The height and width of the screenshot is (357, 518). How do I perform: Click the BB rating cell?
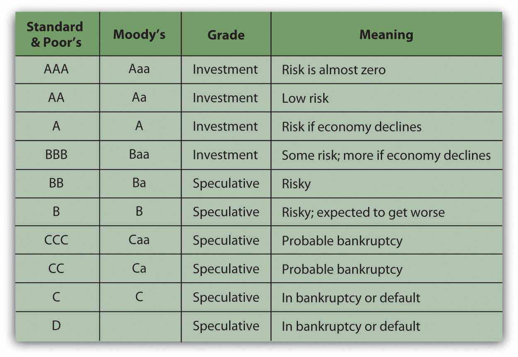pos(56,183)
